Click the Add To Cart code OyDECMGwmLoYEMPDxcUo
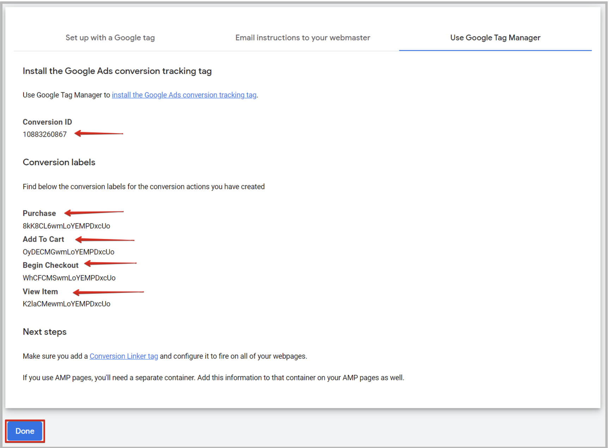 pos(69,252)
